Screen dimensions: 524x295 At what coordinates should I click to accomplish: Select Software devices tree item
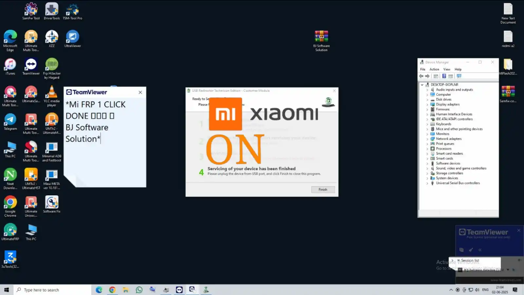[448, 163]
